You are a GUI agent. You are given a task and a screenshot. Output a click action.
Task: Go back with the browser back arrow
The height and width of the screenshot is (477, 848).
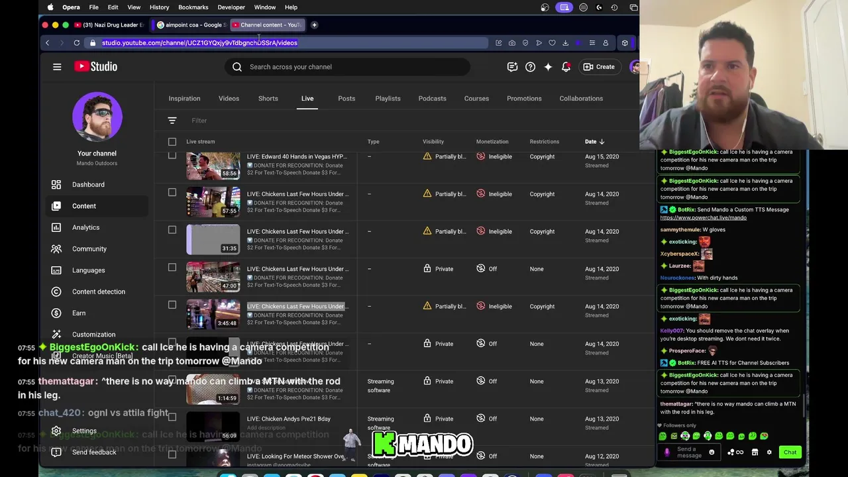[47, 43]
